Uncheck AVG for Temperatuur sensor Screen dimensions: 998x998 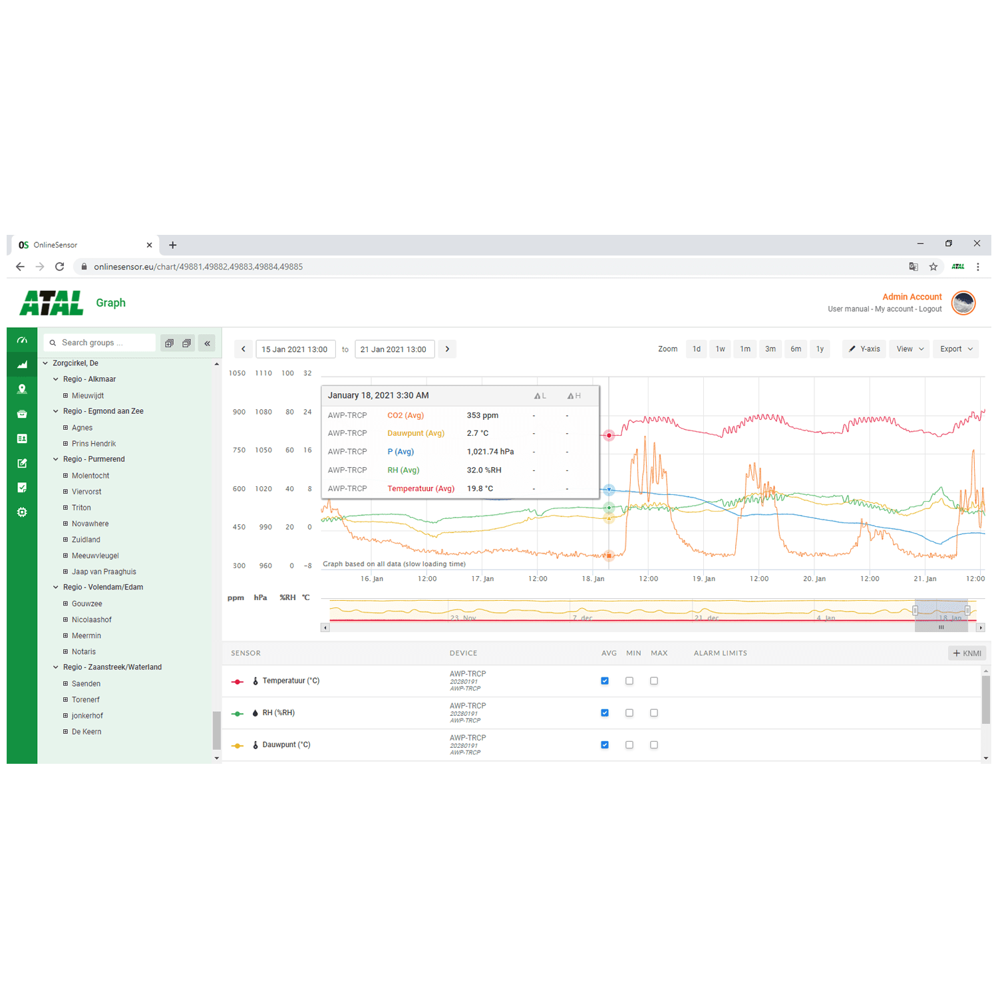(605, 681)
